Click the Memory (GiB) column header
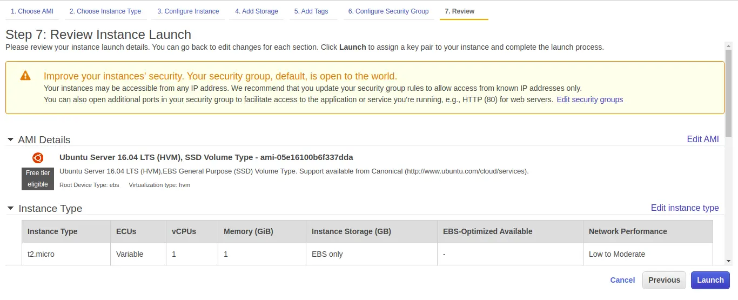This screenshot has width=738, height=300. [x=262, y=231]
